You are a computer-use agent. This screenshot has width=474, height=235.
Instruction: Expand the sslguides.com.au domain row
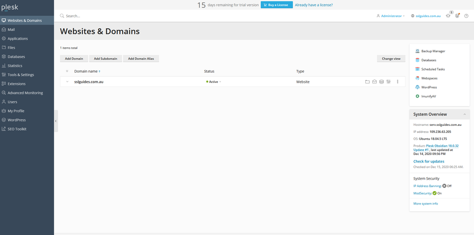[x=67, y=81]
